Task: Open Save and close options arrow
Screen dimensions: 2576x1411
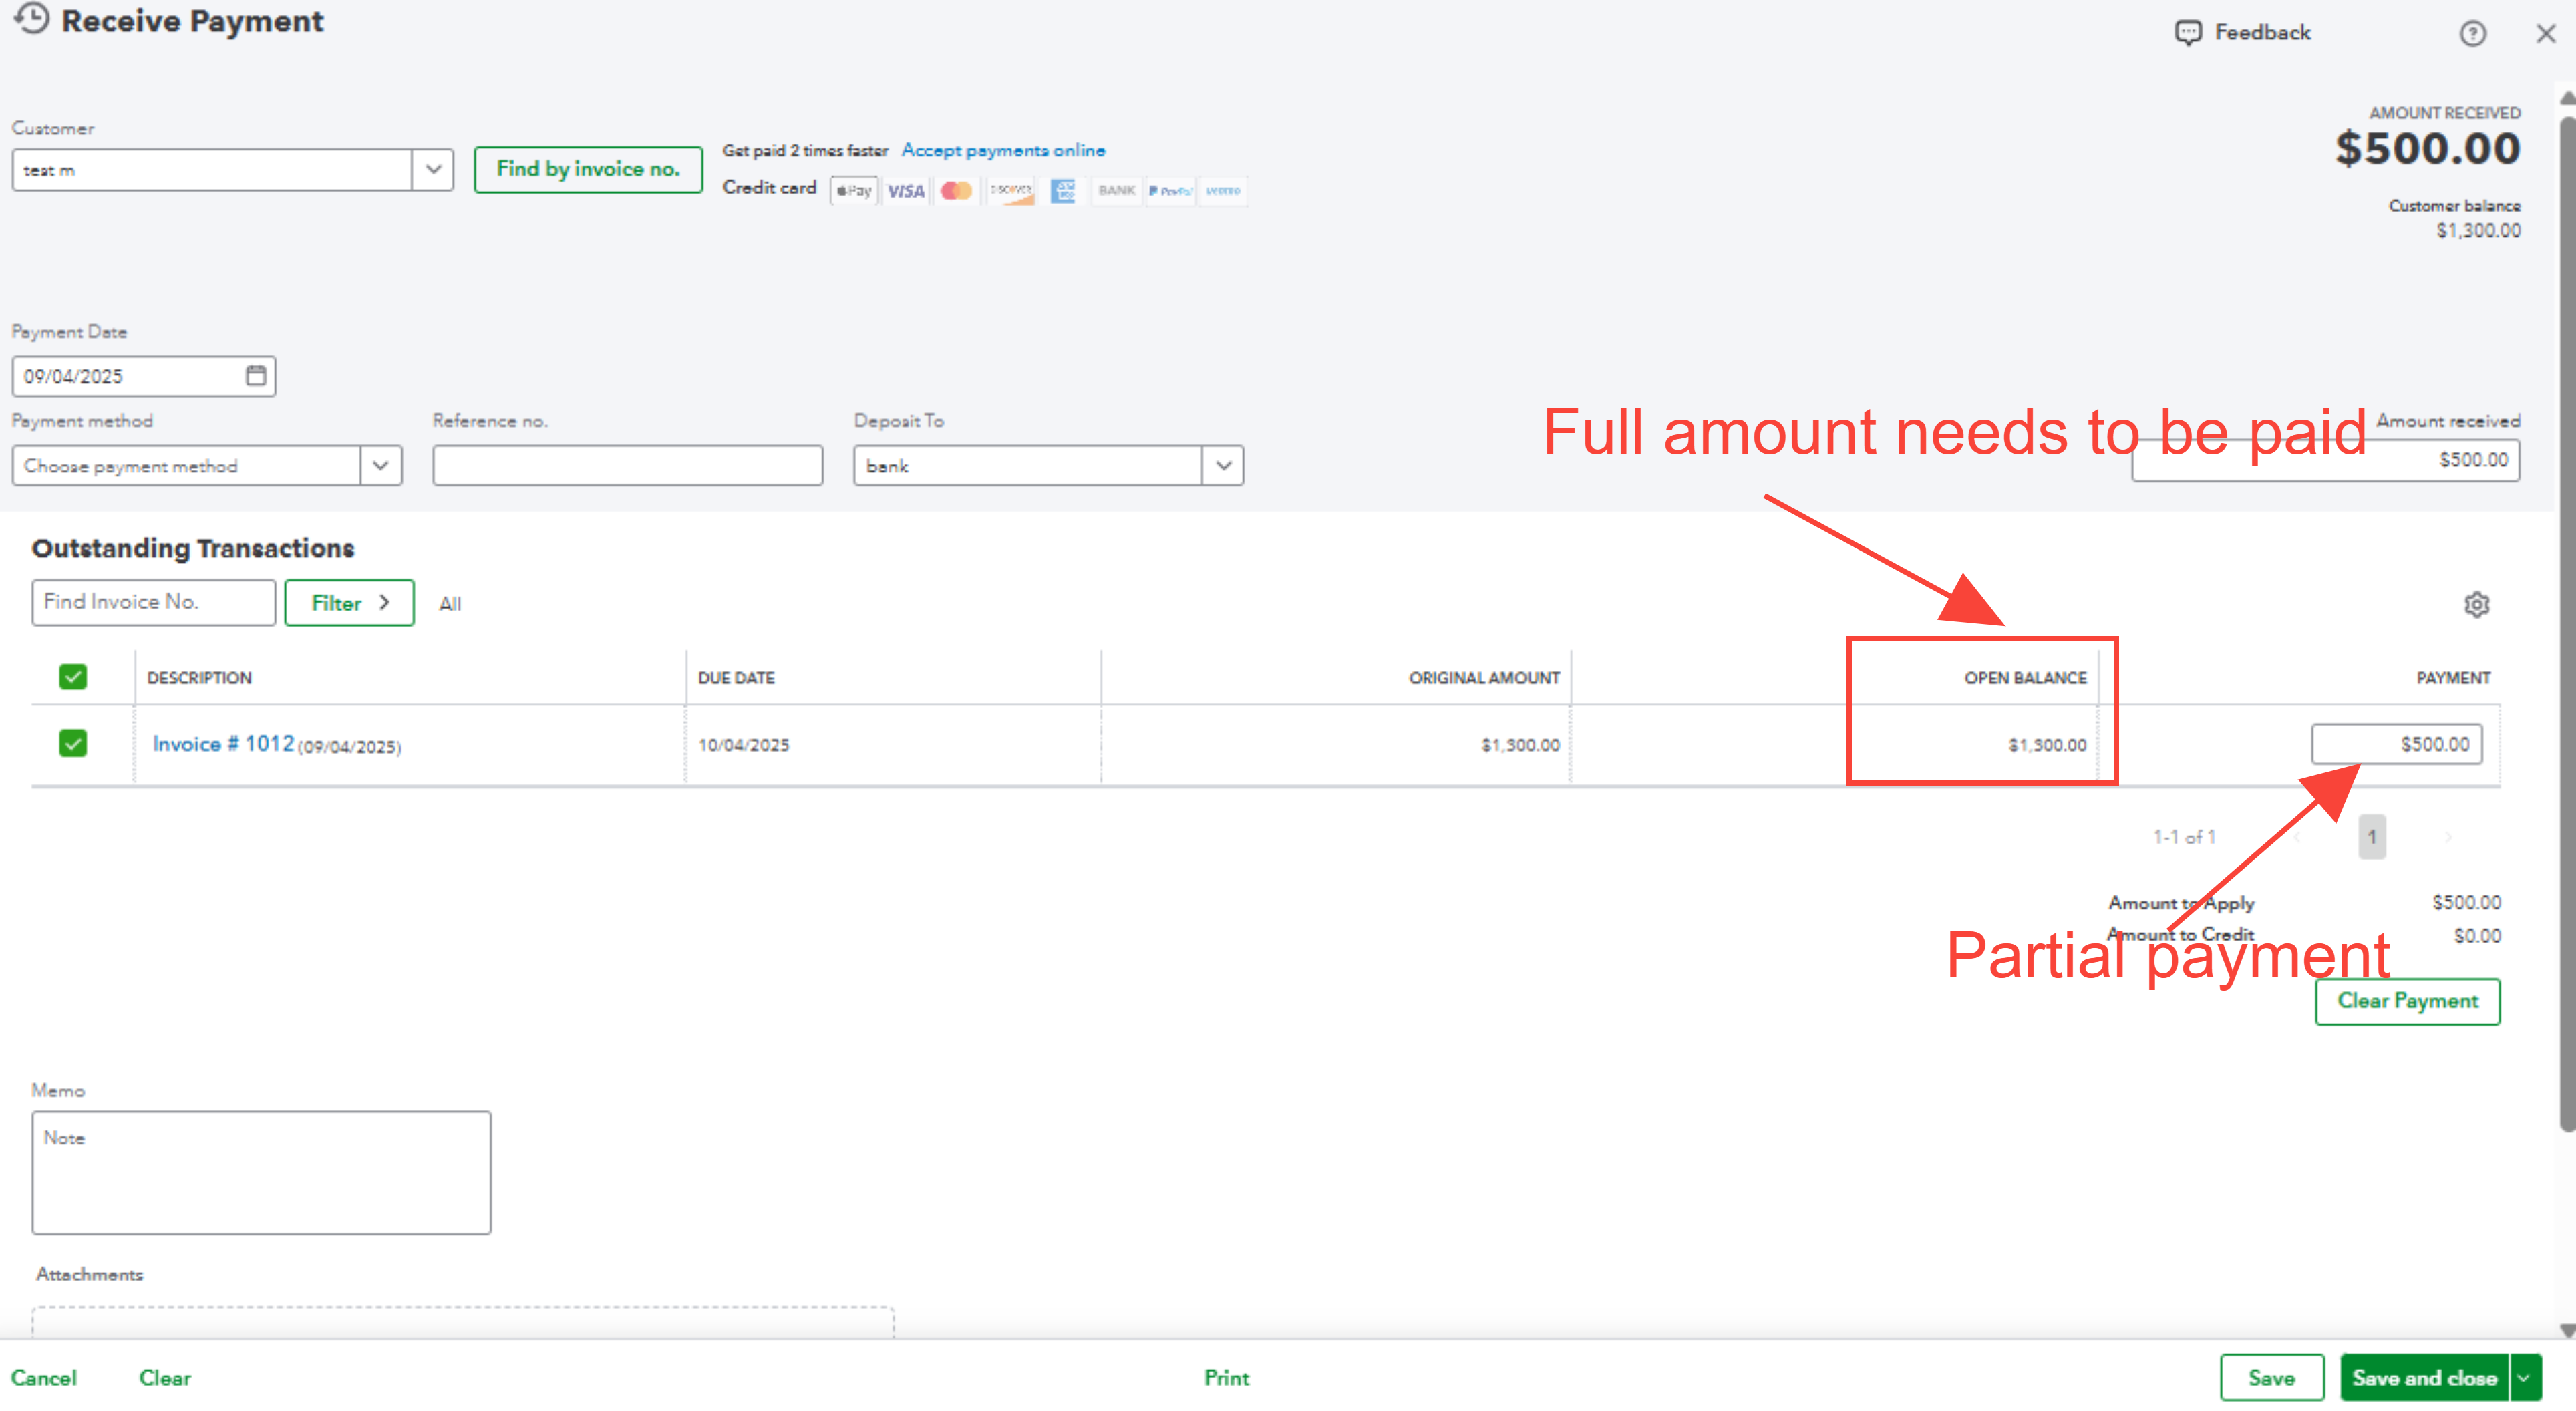Action: 2523,1377
